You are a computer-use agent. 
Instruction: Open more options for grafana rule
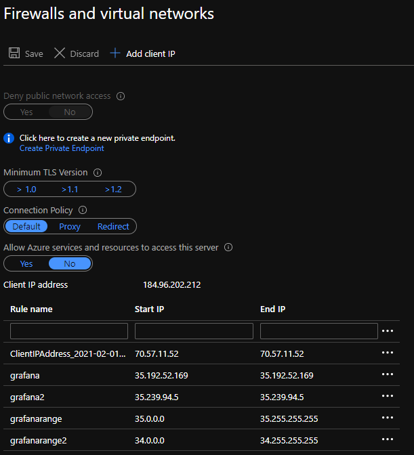[388, 374]
